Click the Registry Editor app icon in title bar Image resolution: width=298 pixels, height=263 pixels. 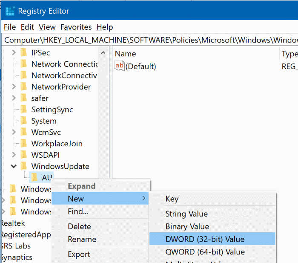point(10,11)
